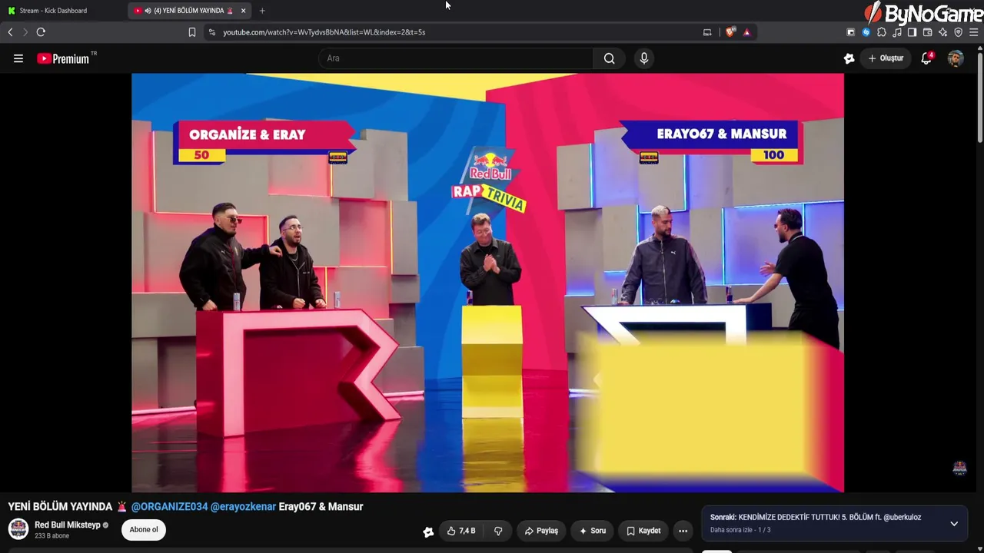Go back with the browser back arrow
984x553 pixels.
click(11, 32)
